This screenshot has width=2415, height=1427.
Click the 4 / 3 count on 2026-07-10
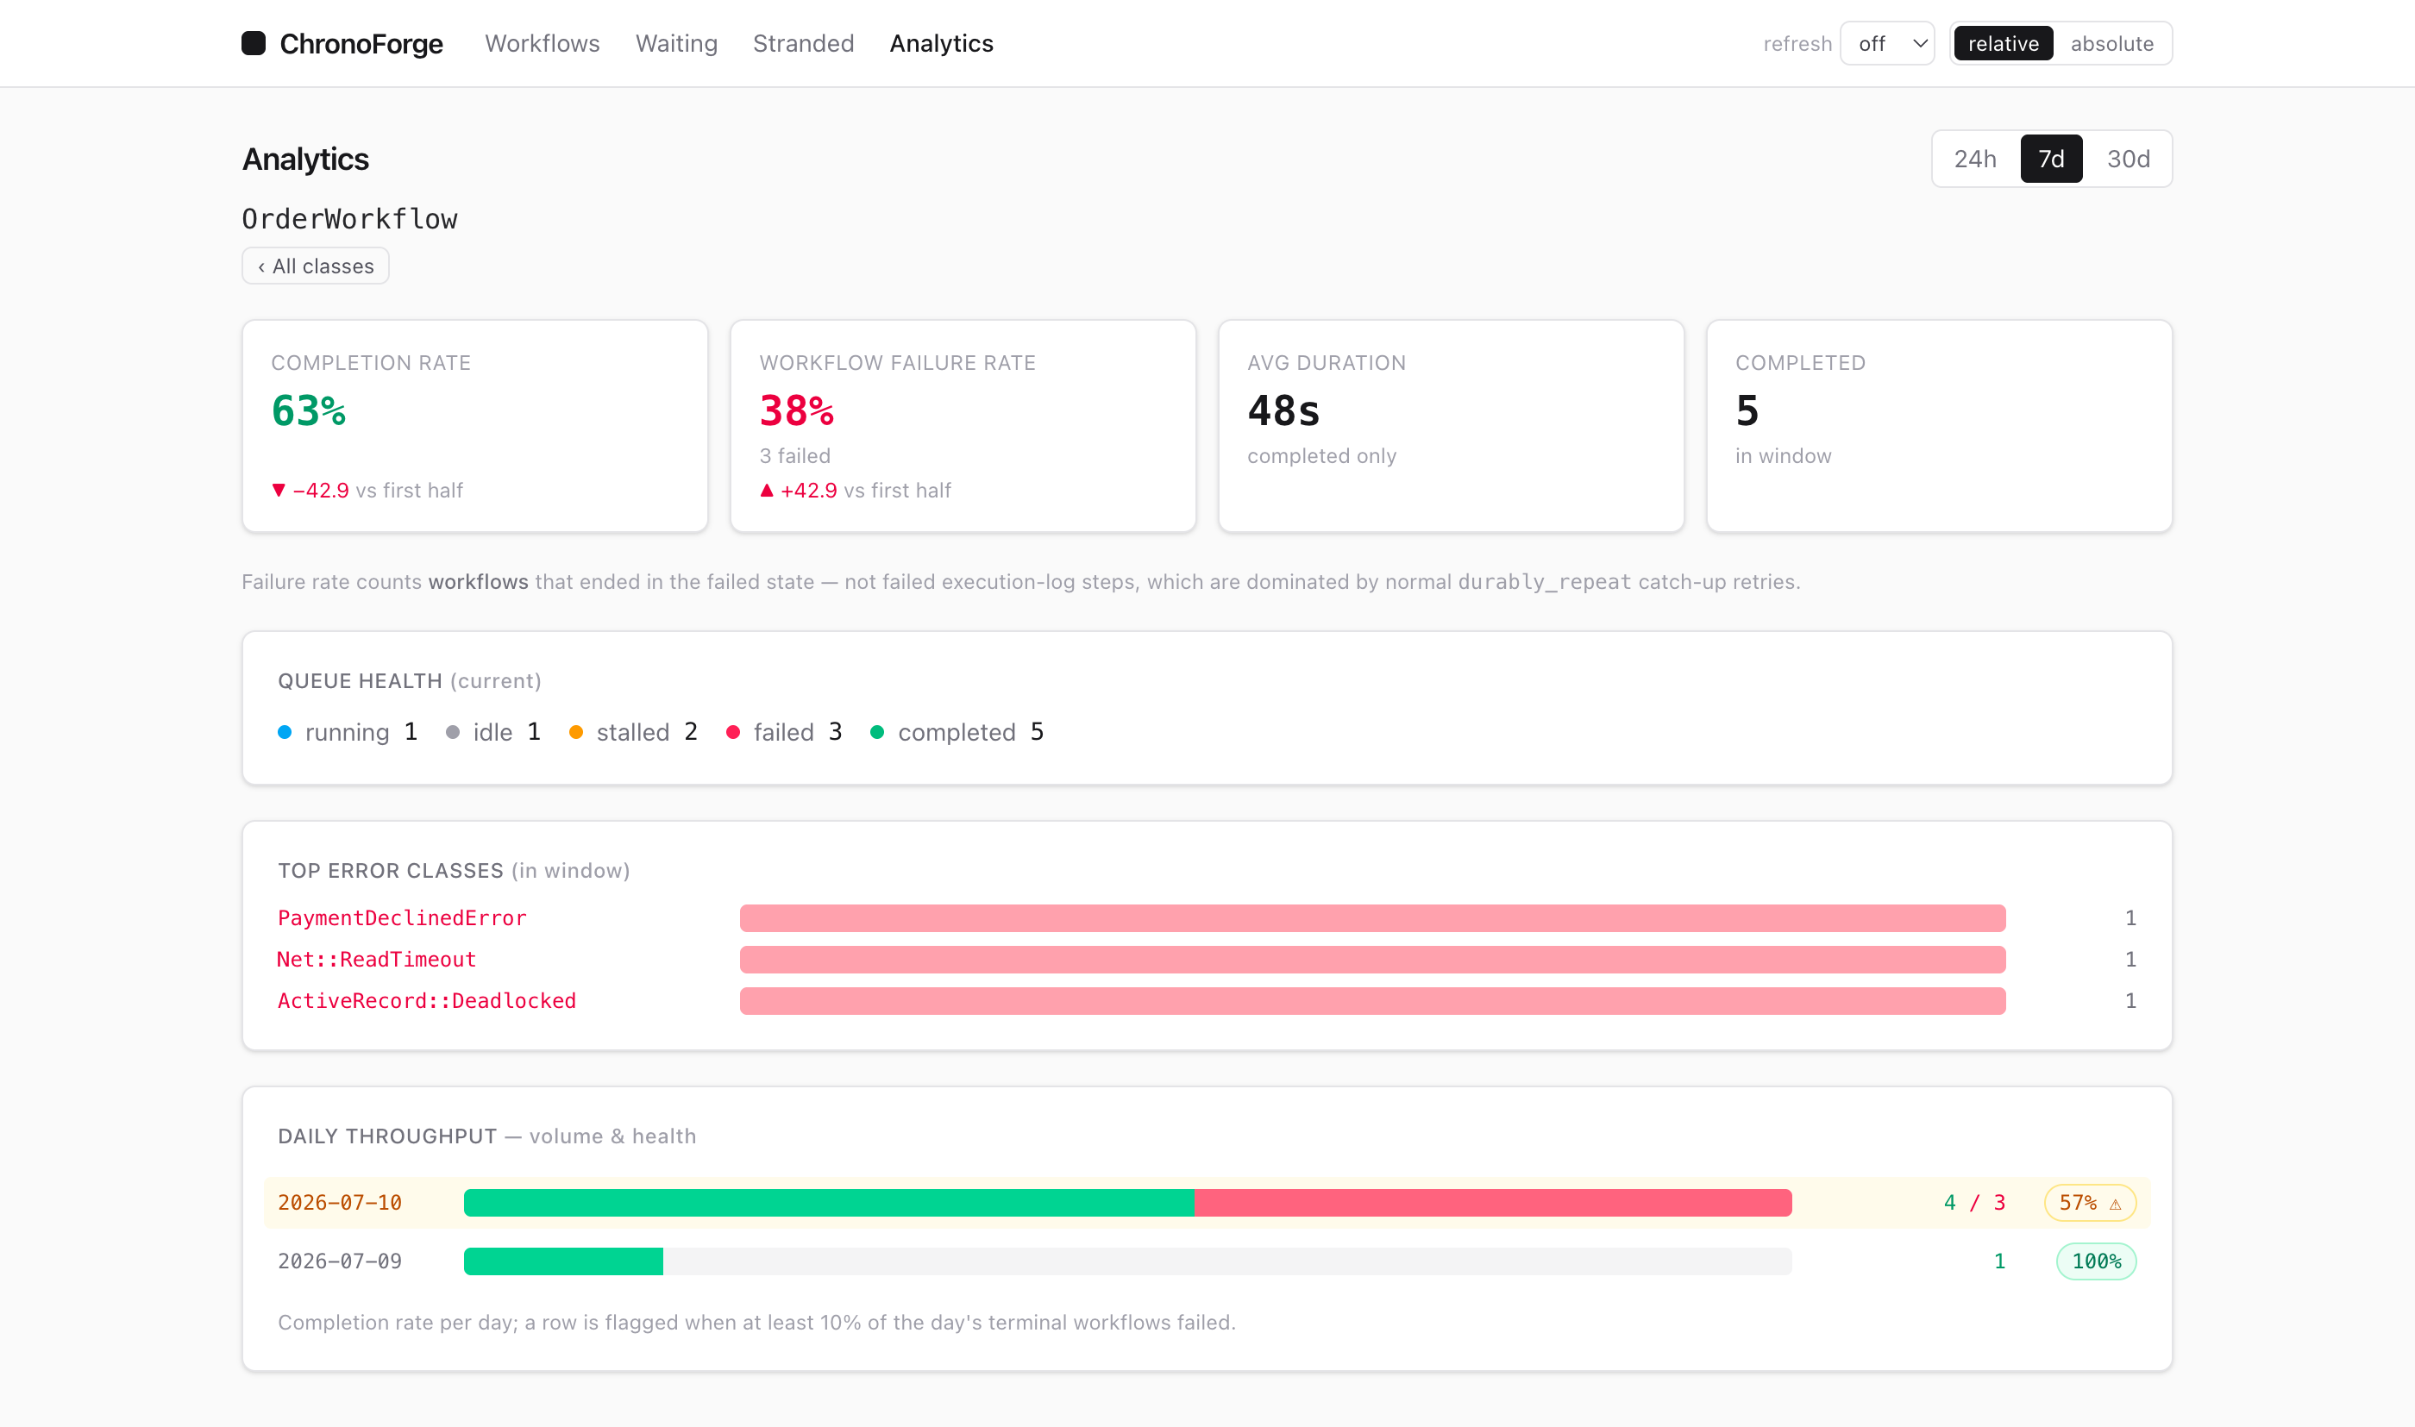tap(1973, 1202)
